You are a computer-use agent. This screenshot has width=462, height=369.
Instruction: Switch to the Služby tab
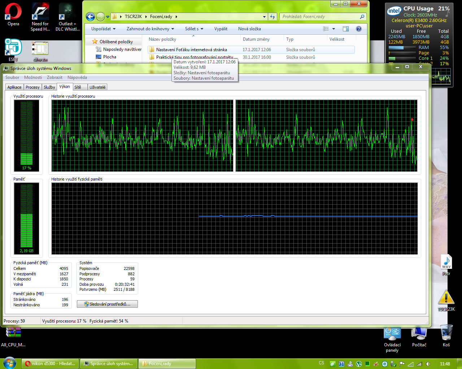(x=49, y=87)
